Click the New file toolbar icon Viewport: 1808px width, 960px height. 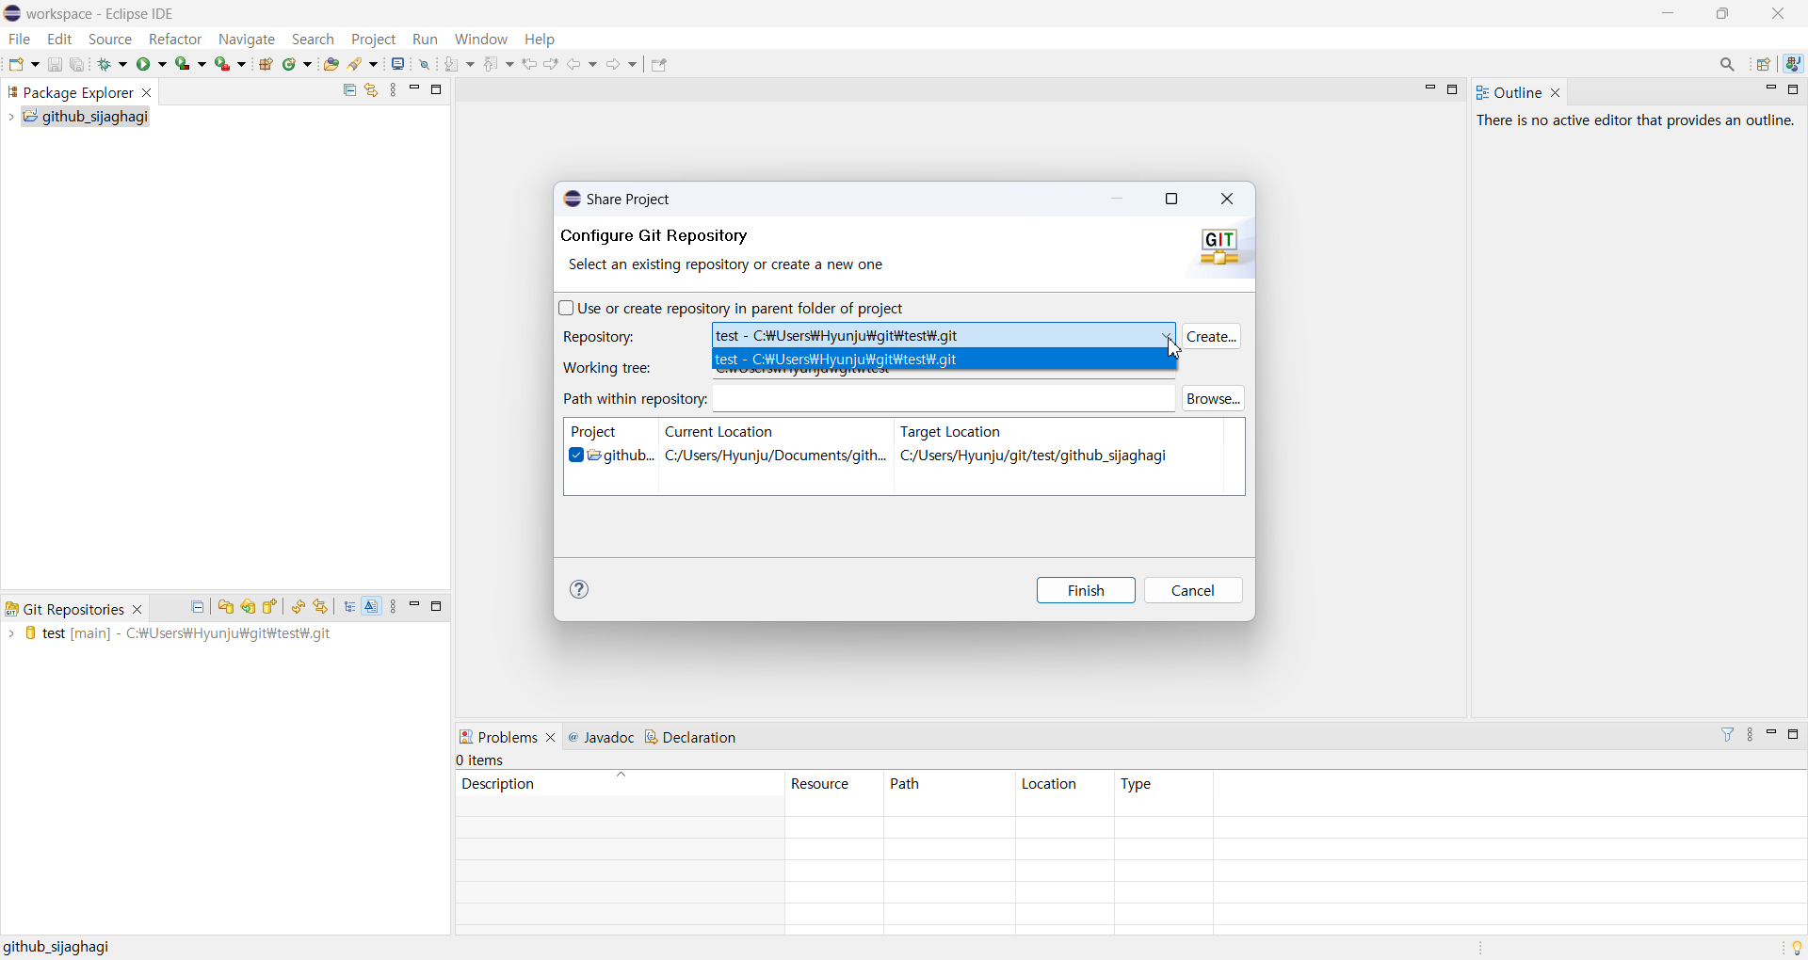click(x=17, y=64)
